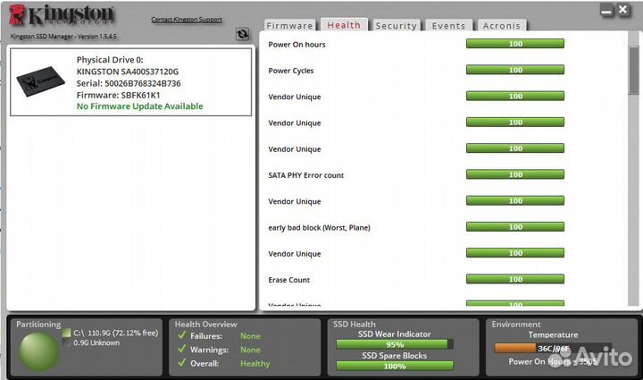Viewport: 643px width, 380px height.
Task: Click the SSD Wear Indicator label
Action: point(395,334)
